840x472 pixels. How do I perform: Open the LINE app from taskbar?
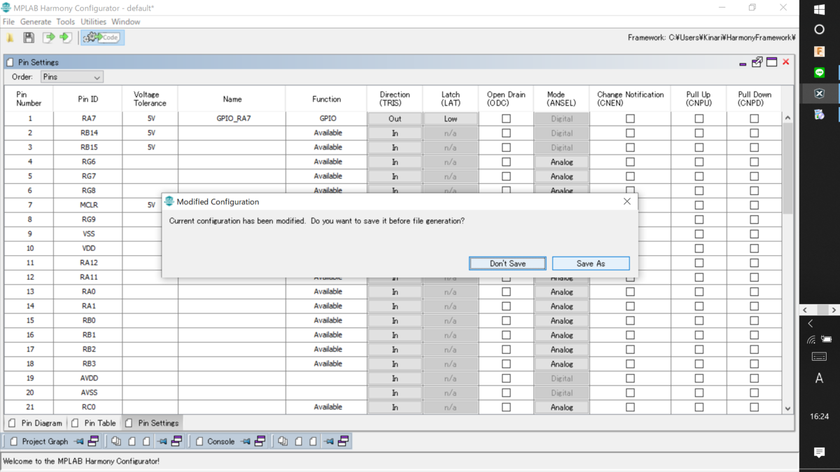tap(820, 73)
